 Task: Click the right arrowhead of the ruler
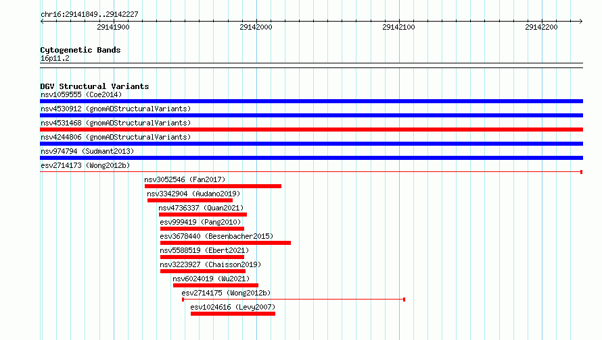(x=581, y=21)
